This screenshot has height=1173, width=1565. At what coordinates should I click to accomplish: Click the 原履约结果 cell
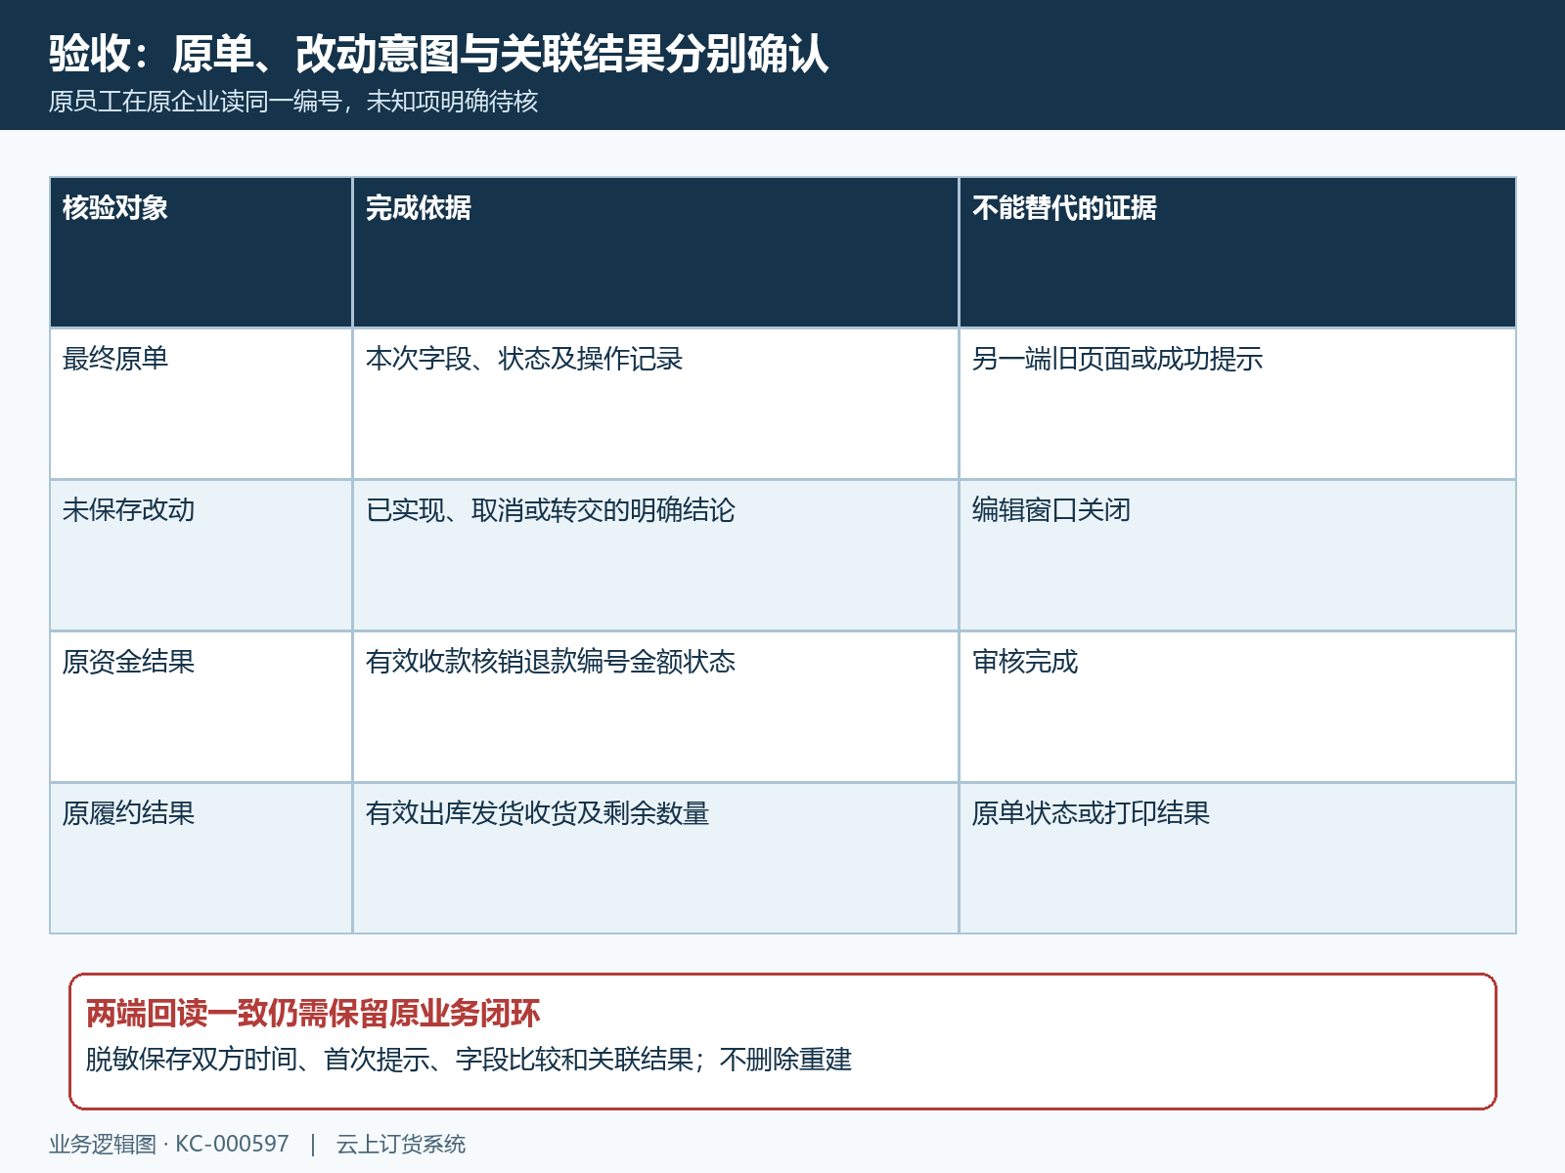(201, 858)
